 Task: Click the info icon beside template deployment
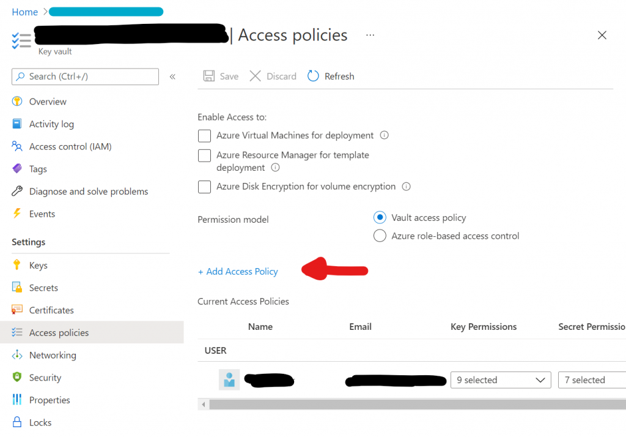click(276, 168)
